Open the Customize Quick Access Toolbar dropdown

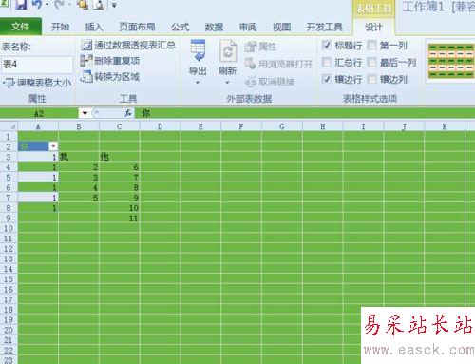point(114,5)
